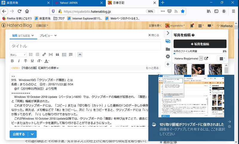Screen dimensions: 239x144
Task: Insert a hyperlink
Action: [44, 54]
